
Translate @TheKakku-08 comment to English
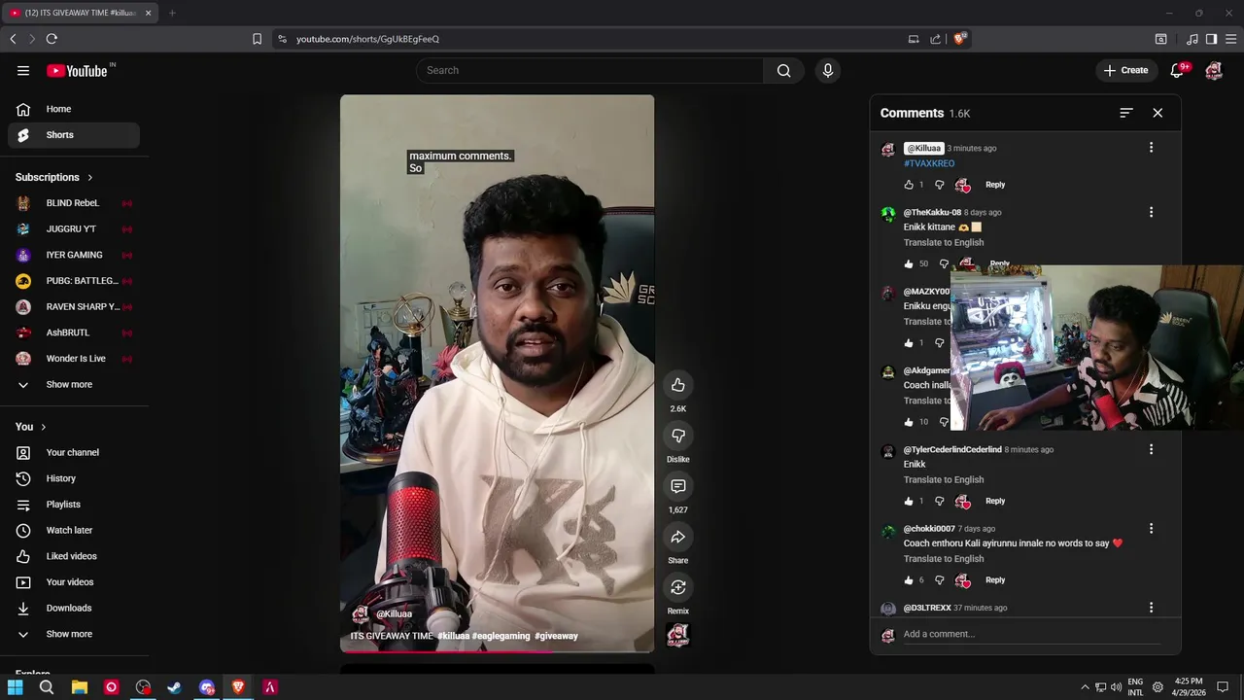944,243
